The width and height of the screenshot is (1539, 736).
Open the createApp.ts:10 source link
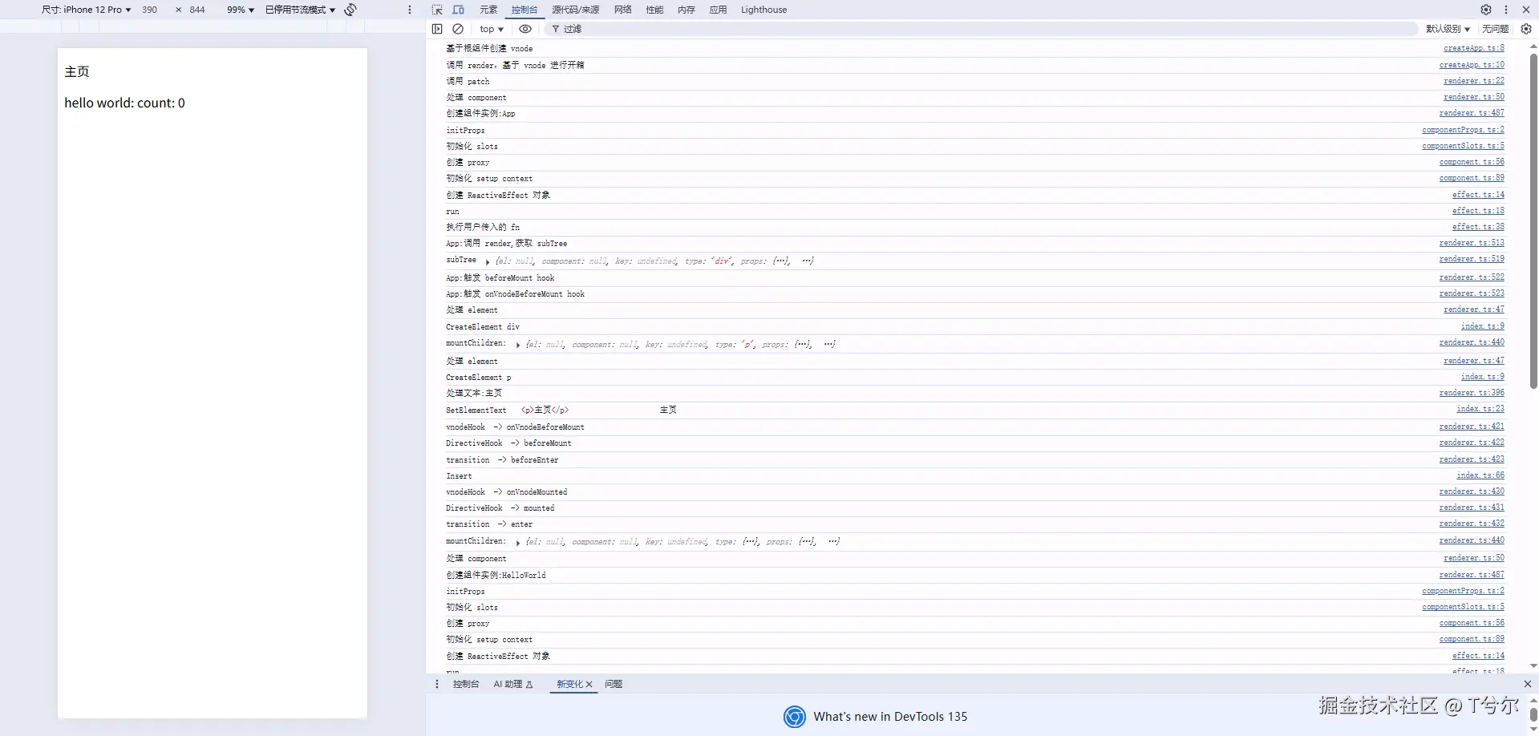coord(1472,65)
